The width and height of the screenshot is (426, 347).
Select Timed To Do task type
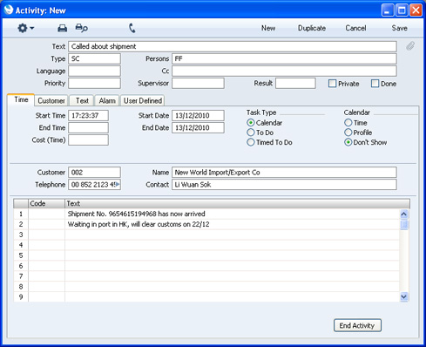(x=251, y=142)
